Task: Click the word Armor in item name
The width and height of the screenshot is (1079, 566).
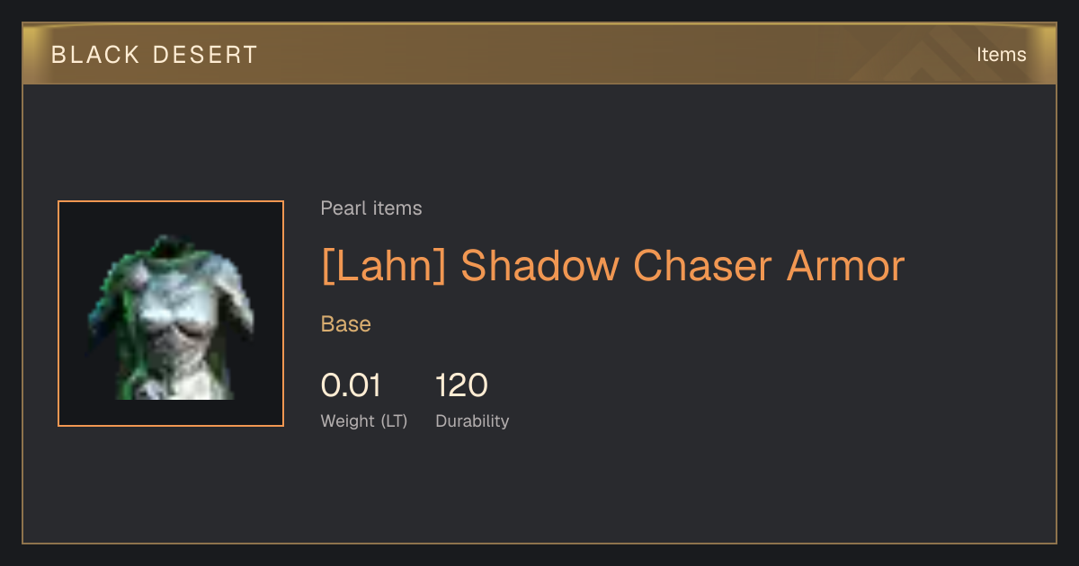Action: (x=845, y=267)
